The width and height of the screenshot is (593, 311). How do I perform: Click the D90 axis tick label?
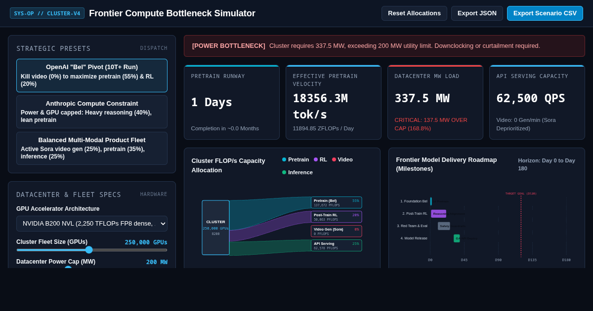tap(498, 260)
